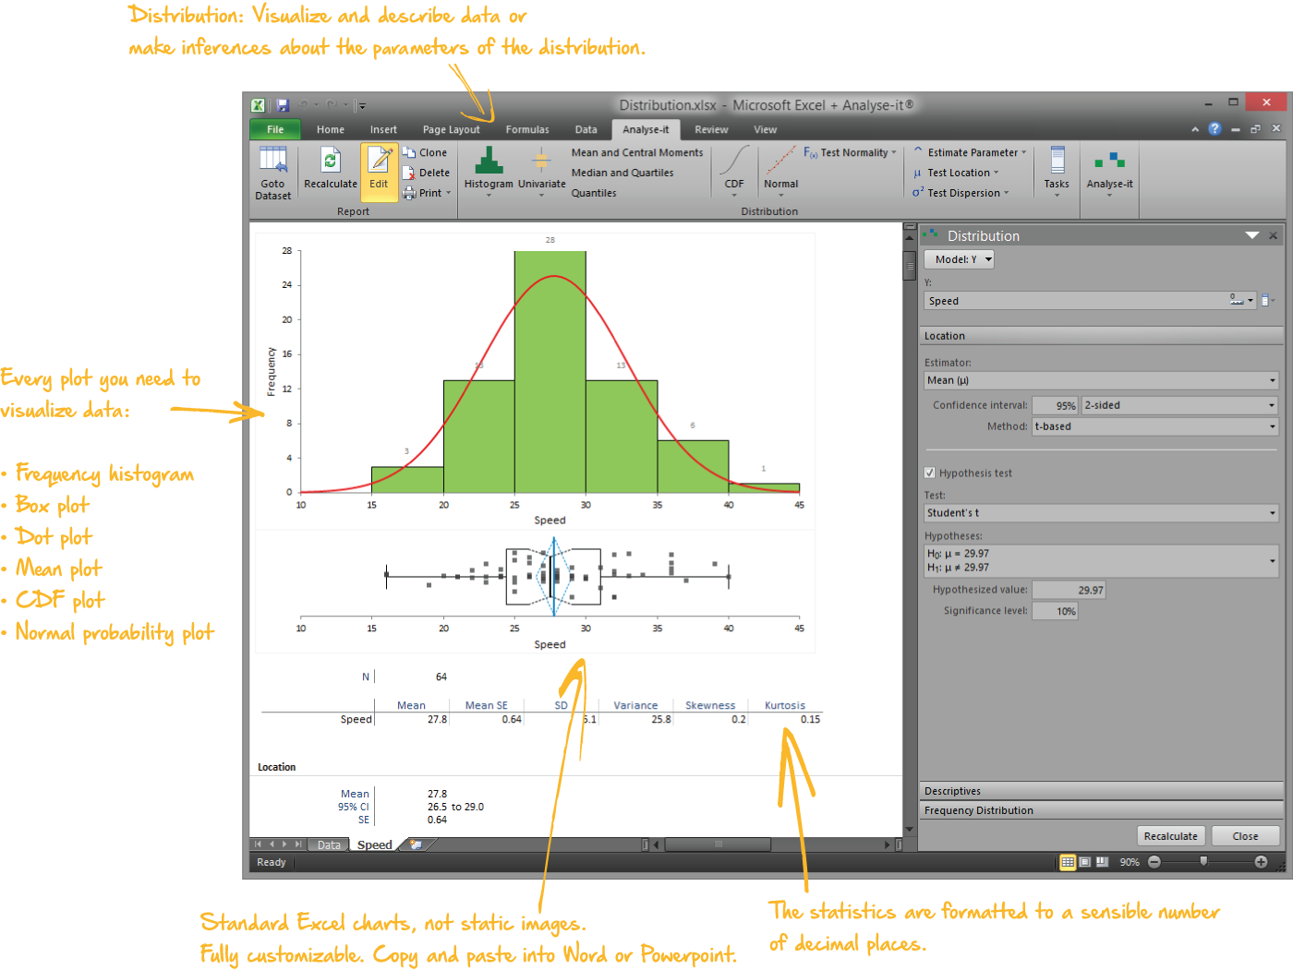Select the Univariate plot icon

coord(541,162)
